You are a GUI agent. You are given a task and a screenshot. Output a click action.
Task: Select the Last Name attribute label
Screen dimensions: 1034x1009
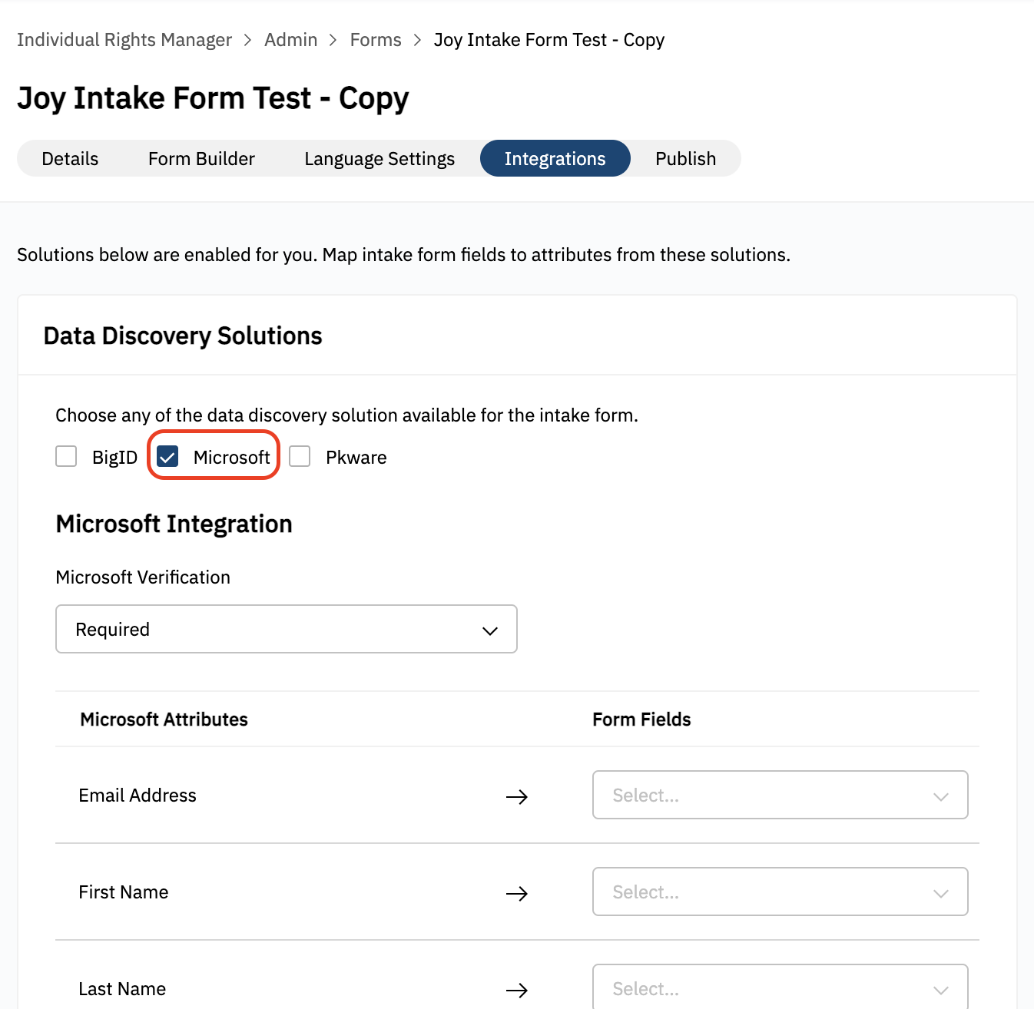122,989
